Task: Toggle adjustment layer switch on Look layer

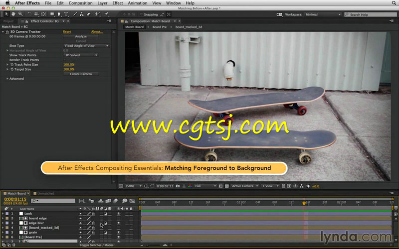Action: click(105, 214)
